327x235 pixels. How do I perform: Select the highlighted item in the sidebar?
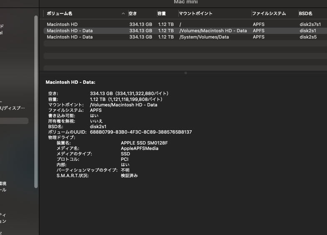[14, 121]
